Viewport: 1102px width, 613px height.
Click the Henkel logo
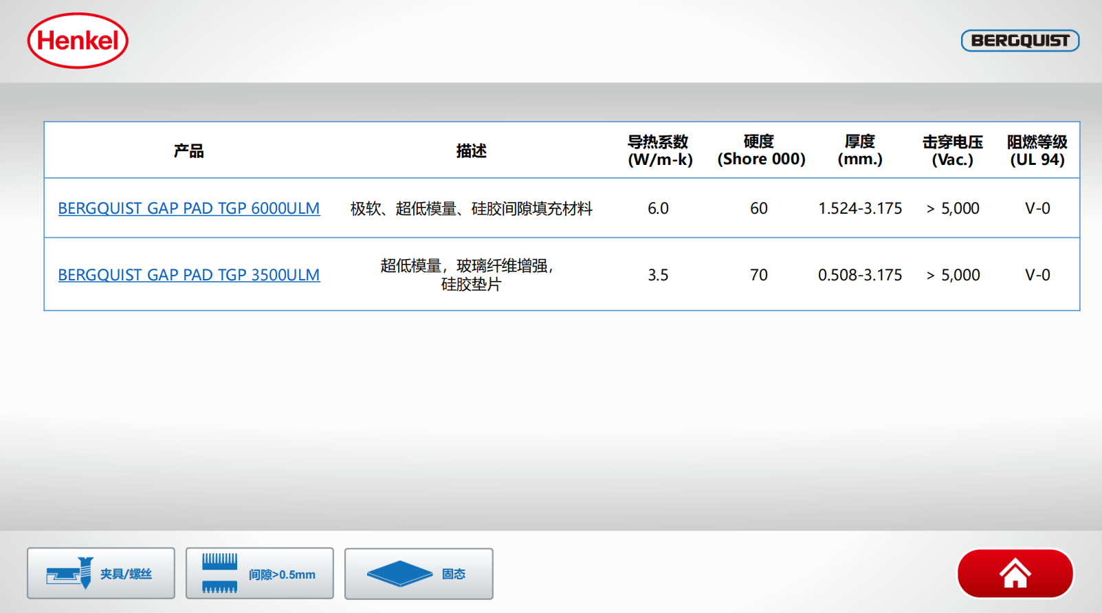click(x=78, y=41)
